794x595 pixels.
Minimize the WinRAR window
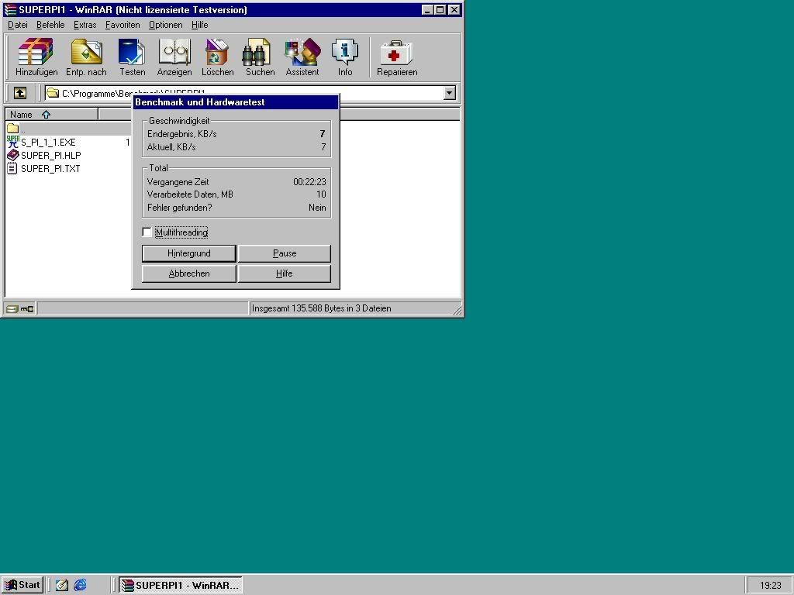click(427, 9)
